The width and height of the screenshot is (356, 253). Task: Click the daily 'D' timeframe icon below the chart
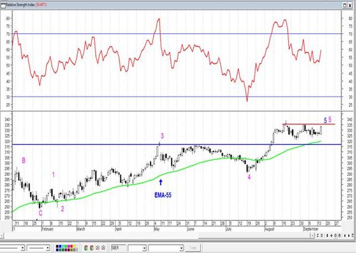(x=322, y=236)
